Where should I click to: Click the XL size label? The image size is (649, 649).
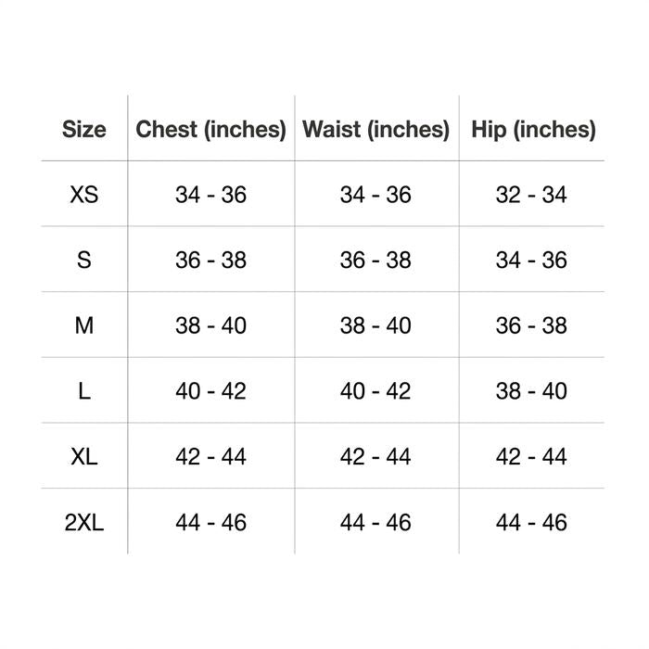84,456
